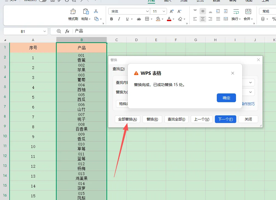
Task: Click the Copy icon in the ribbon
Action: point(96,19)
